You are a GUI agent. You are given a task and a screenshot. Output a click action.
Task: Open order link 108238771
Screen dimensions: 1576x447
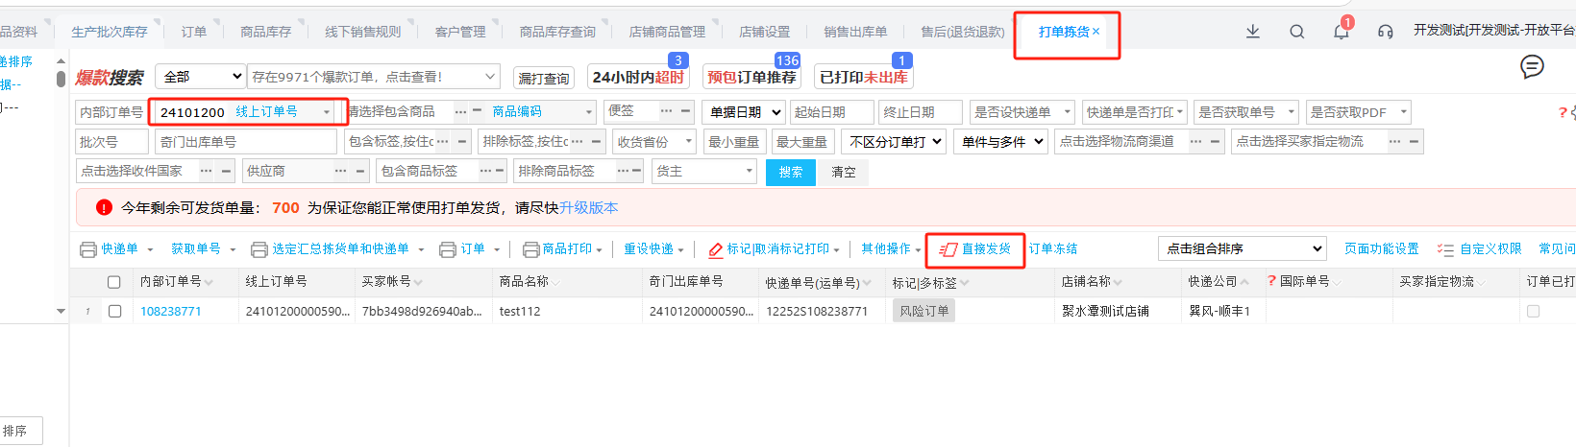tap(170, 311)
